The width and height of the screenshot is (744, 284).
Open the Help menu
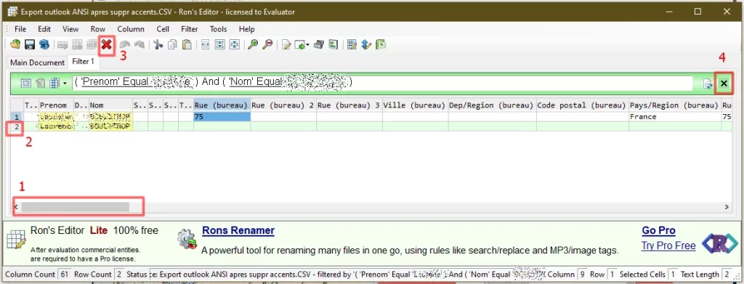(x=247, y=29)
